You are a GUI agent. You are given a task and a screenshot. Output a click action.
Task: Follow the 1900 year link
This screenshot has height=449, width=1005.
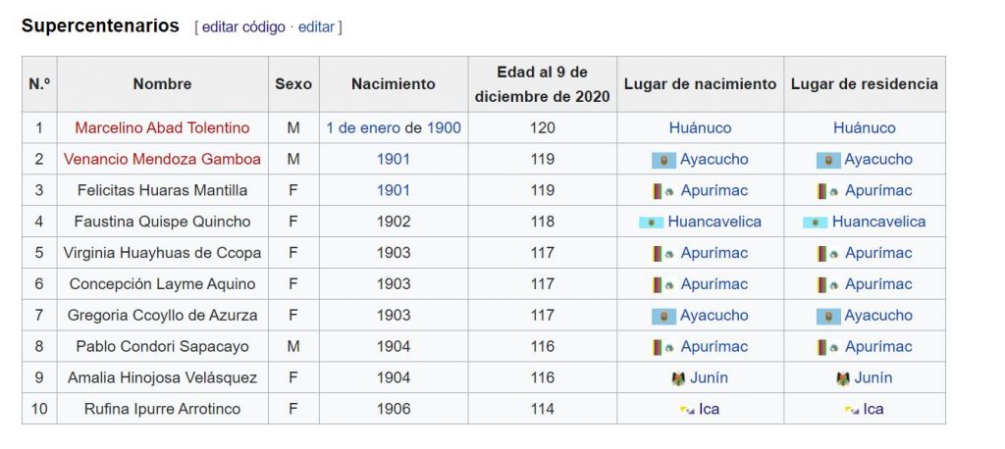pos(445,128)
